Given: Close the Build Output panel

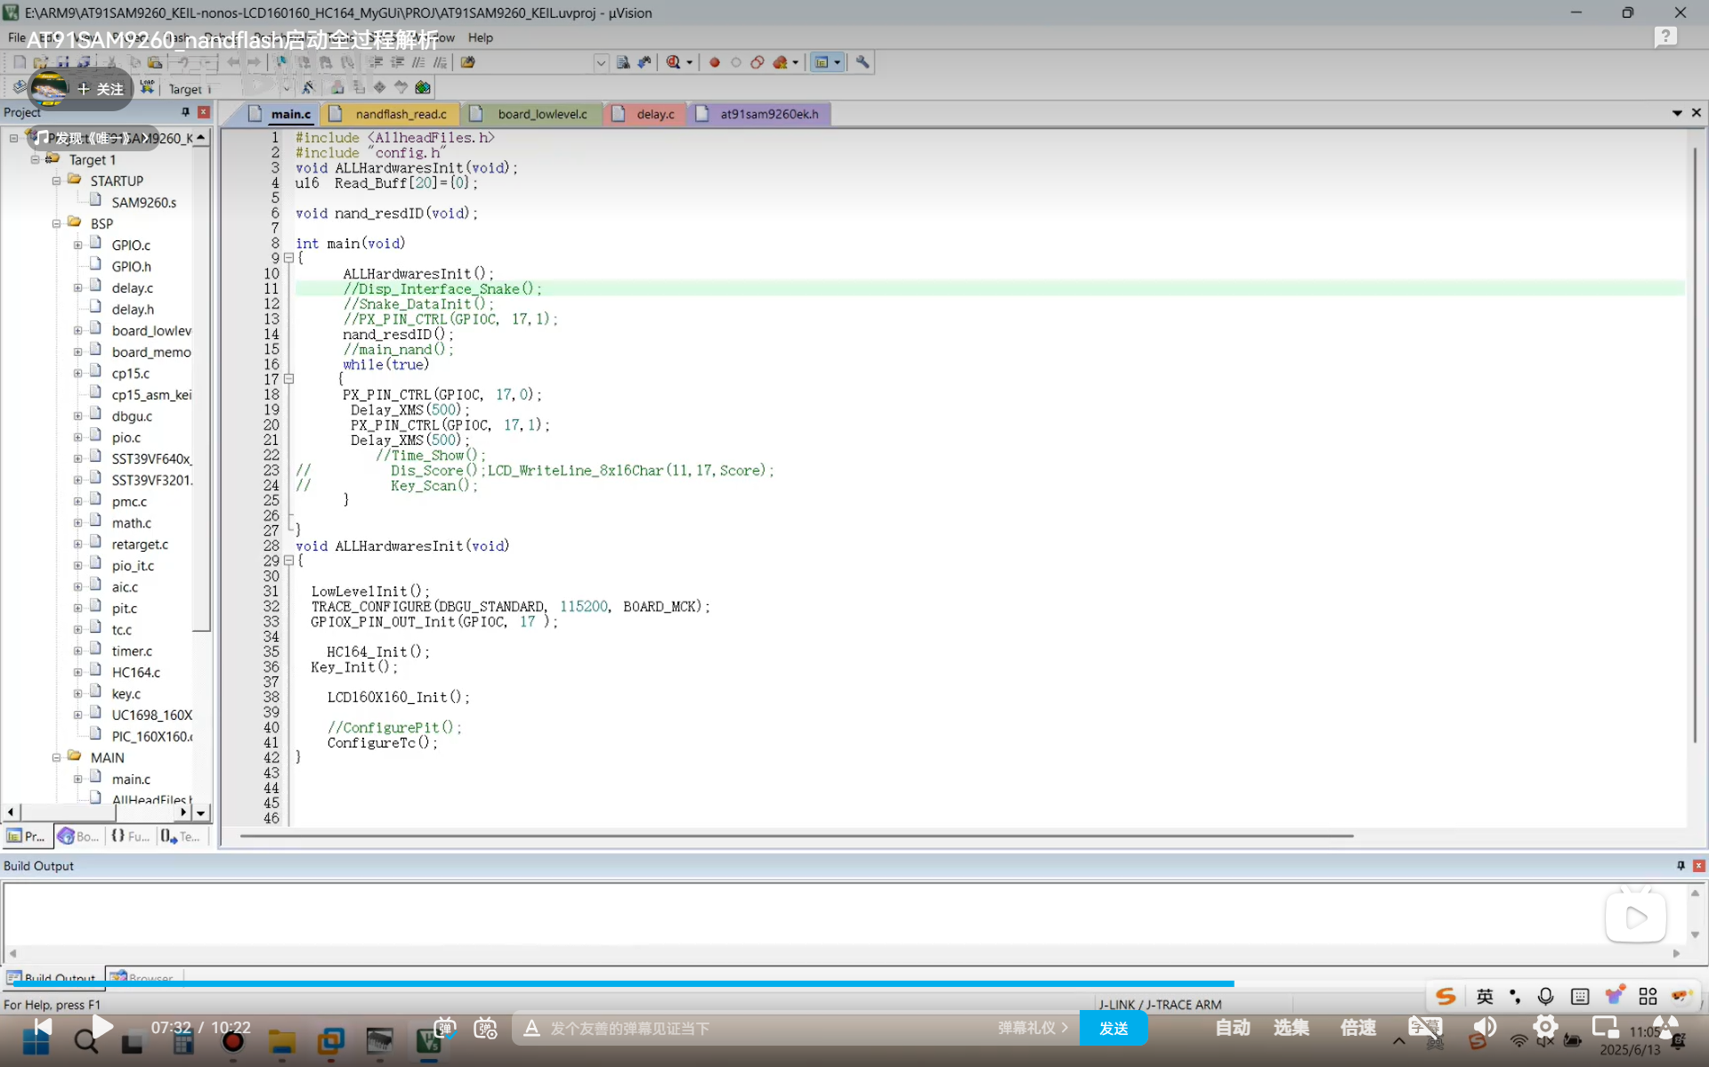Looking at the screenshot, I should (1698, 865).
